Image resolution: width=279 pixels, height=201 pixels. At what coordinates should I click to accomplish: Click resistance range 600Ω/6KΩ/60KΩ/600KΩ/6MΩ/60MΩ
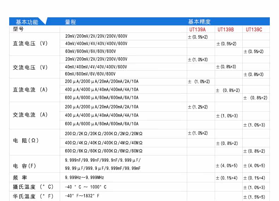103,151
